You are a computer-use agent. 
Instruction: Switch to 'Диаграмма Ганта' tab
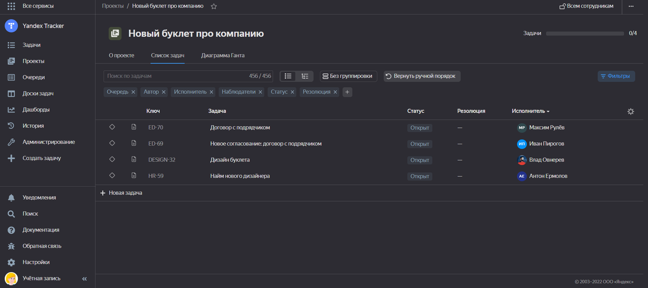223,56
